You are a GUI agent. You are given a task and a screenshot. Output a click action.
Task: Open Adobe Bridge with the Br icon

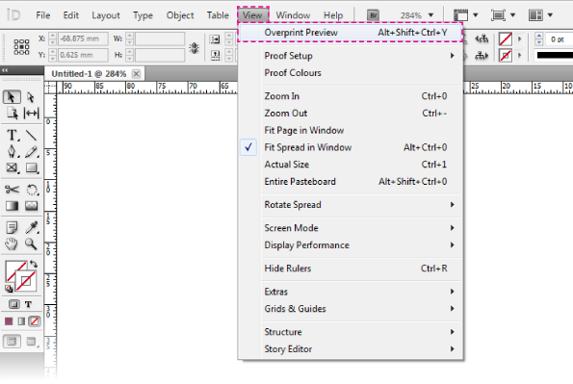373,15
